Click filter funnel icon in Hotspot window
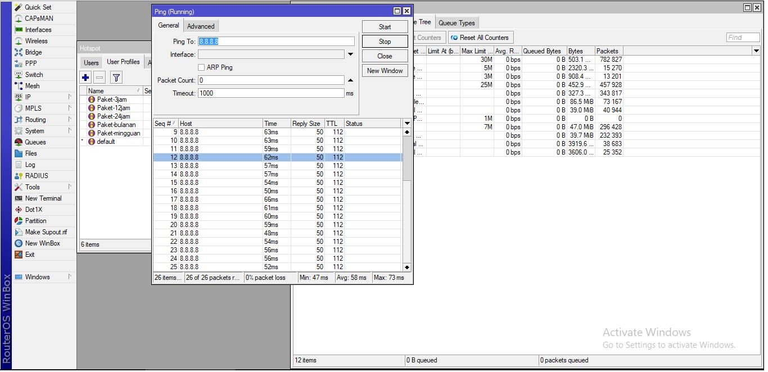Image resolution: width=768 pixels, height=372 pixels. click(x=116, y=78)
